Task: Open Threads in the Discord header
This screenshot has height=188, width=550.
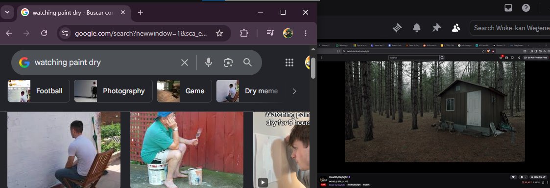Action: [x=397, y=28]
